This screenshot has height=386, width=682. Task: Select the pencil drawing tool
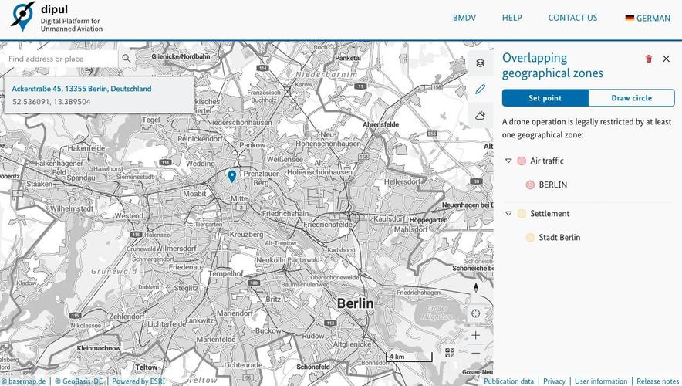click(x=480, y=90)
